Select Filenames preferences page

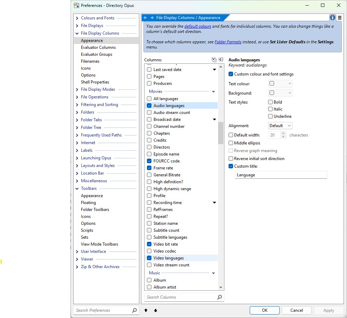(x=90, y=61)
